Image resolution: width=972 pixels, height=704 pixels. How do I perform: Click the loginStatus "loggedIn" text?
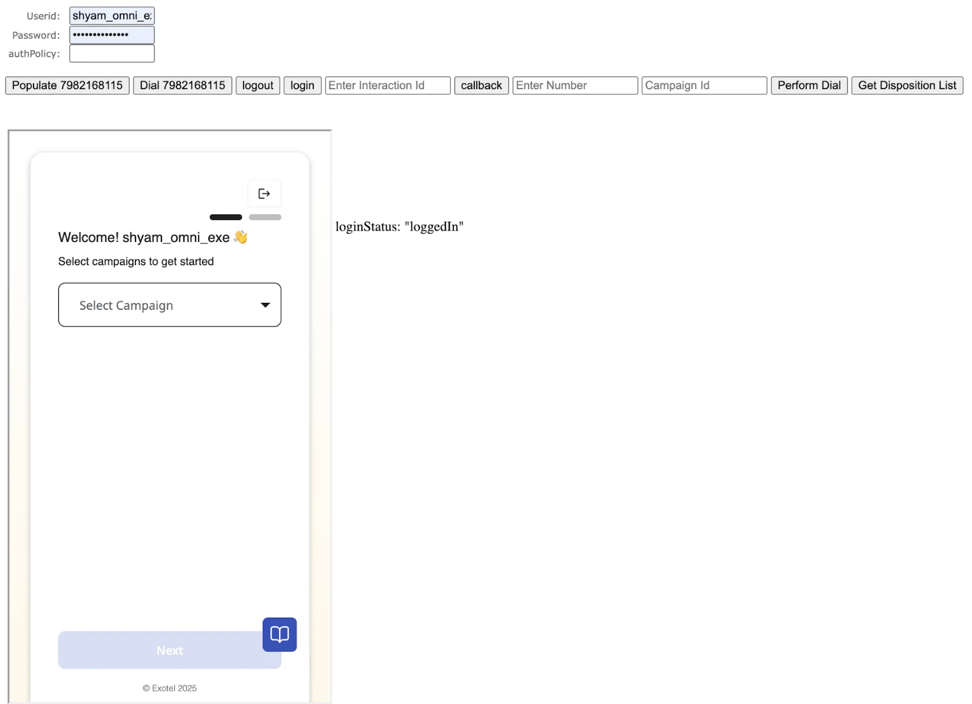[x=399, y=226]
